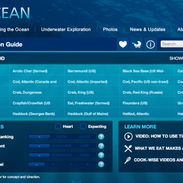Viewport: 183px width, 183px height.
Task: Click inside the Search field
Action: pyautogui.click(x=172, y=44)
